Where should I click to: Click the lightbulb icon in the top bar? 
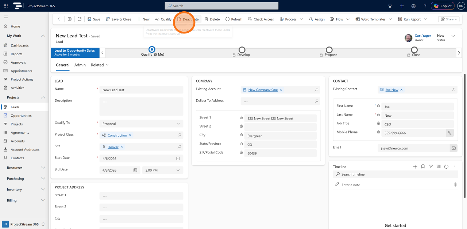390,6
